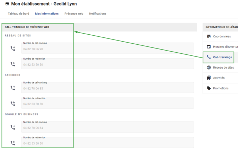Click the Réseau de sites call-tracking phone icon
This screenshot has height=150, width=238.
(13, 48)
